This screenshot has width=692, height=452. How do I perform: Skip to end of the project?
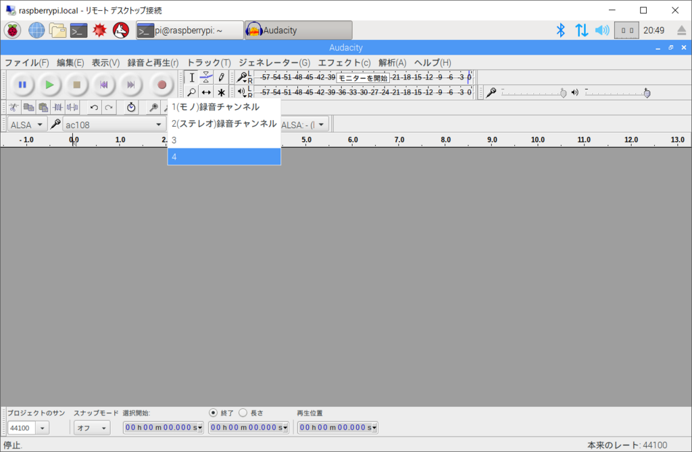click(x=130, y=84)
